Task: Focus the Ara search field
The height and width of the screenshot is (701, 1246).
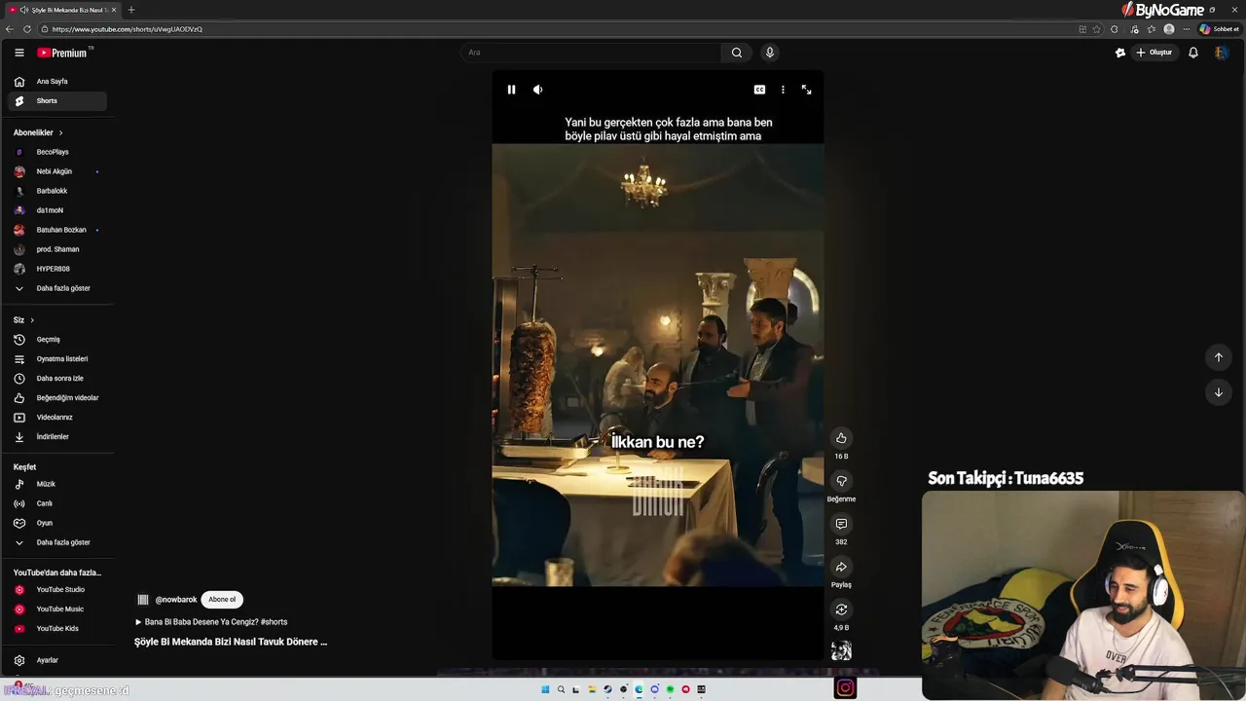Action: point(592,53)
